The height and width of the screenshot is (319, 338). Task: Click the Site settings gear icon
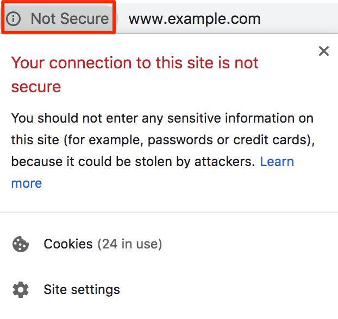click(21, 290)
